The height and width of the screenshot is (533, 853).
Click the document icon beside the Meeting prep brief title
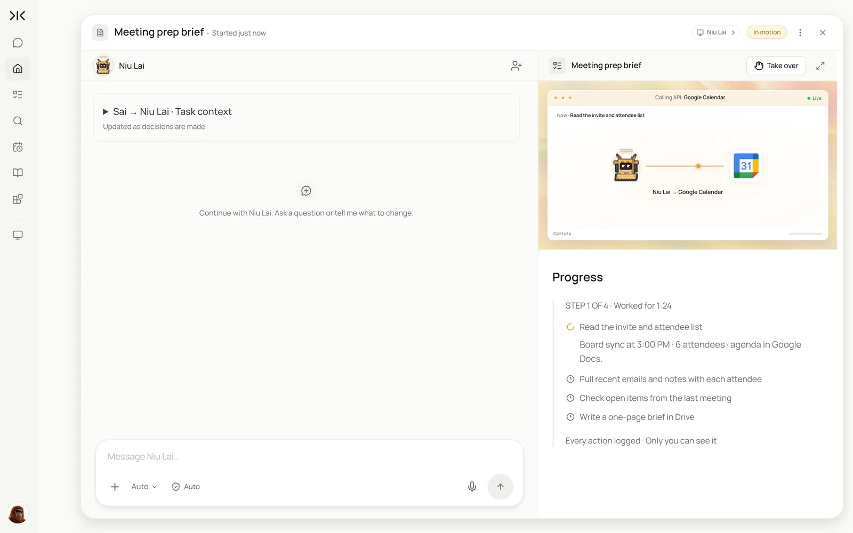100,33
